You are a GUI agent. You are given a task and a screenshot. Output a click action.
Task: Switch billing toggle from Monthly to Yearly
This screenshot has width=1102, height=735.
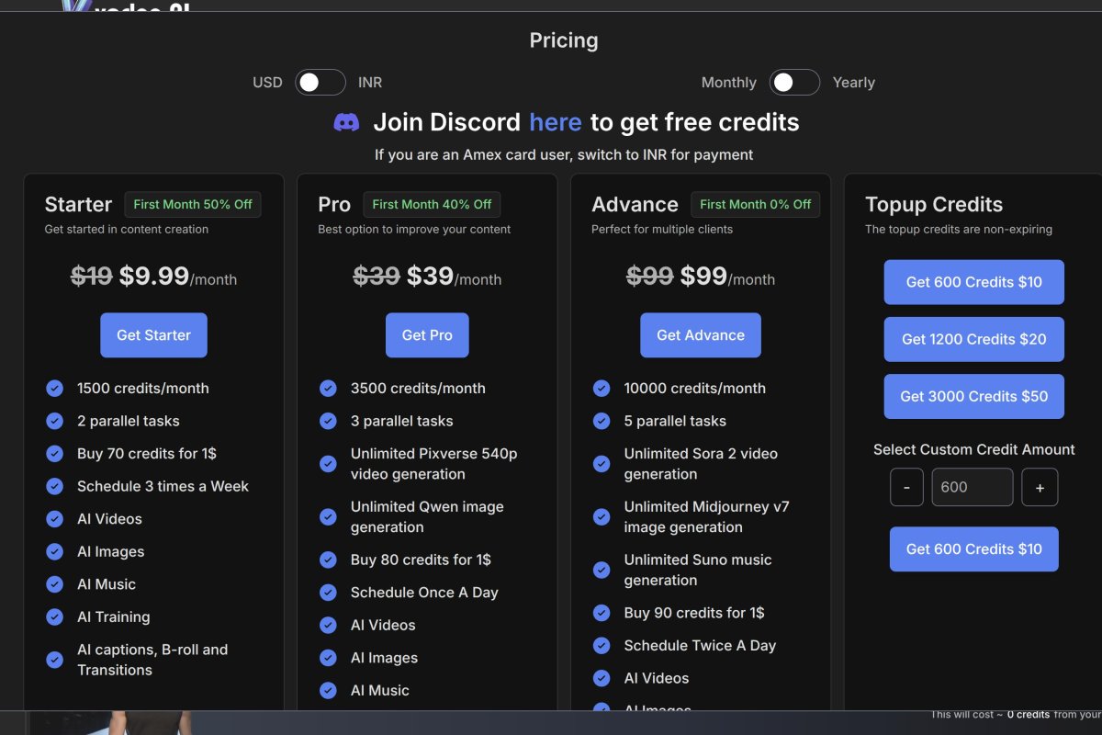coord(794,83)
